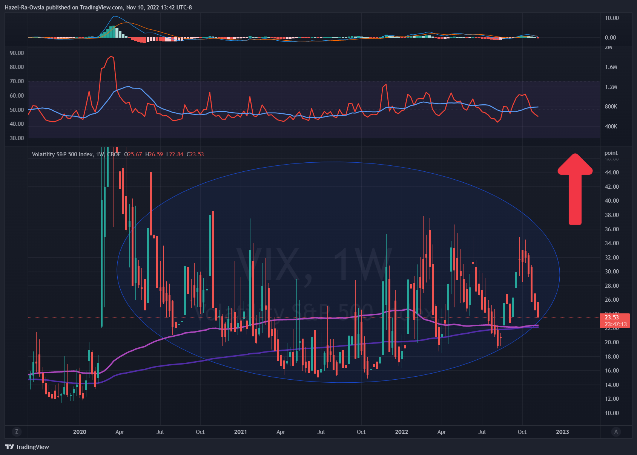Click the 2021 label on the time axis

(240, 432)
